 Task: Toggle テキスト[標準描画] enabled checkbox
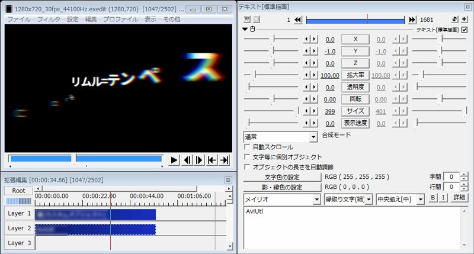(x=465, y=30)
